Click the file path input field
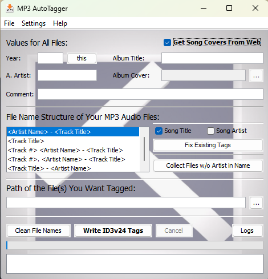Viewport: 268px width, 279px height. click(x=126, y=203)
